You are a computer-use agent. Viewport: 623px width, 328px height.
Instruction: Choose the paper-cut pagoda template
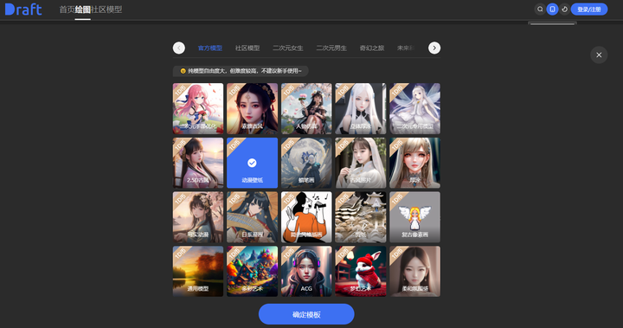point(360,217)
